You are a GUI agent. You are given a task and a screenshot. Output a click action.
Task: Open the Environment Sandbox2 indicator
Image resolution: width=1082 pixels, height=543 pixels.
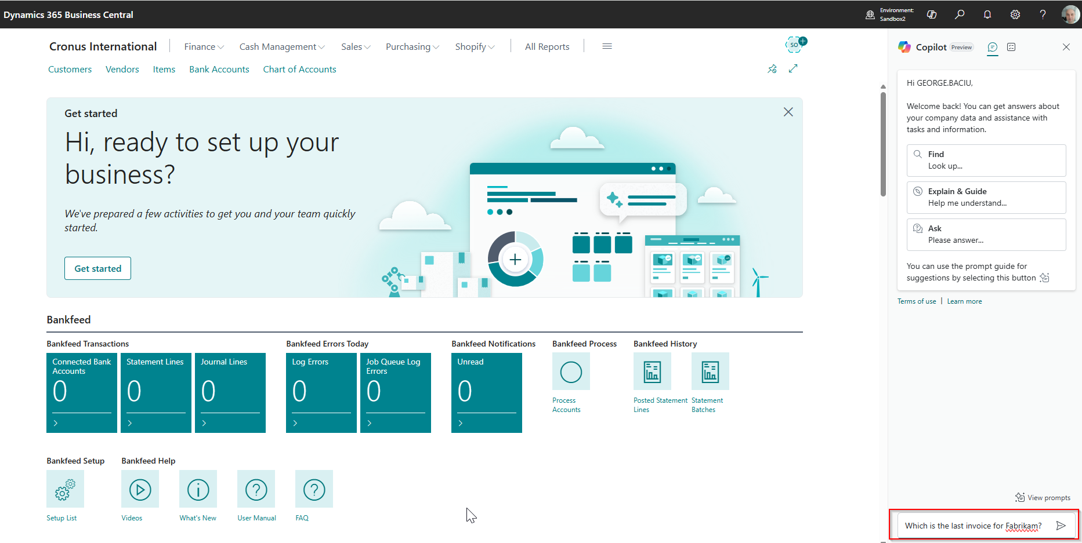point(890,14)
